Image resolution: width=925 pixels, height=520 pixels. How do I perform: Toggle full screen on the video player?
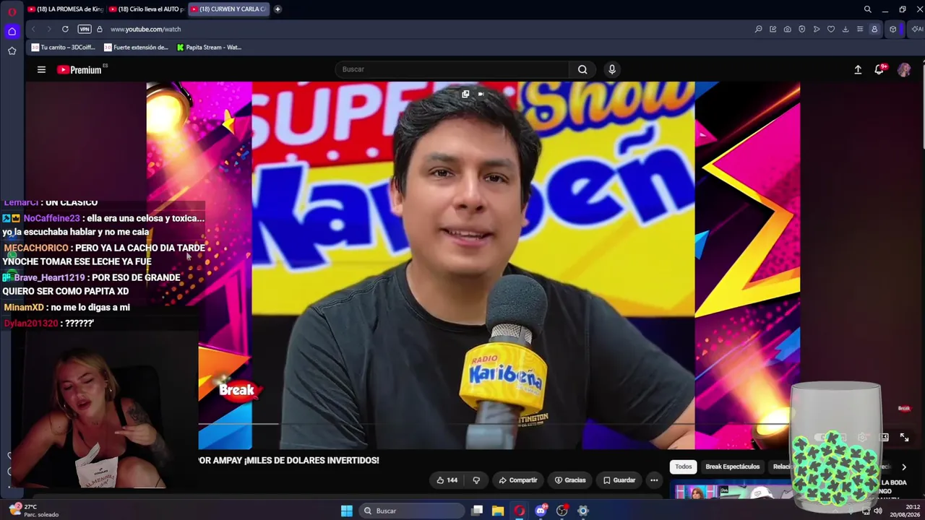tap(904, 437)
